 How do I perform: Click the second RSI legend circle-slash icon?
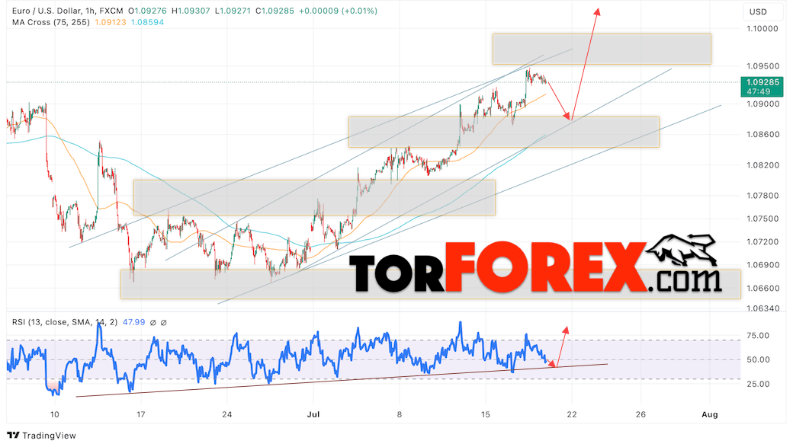[x=163, y=322]
